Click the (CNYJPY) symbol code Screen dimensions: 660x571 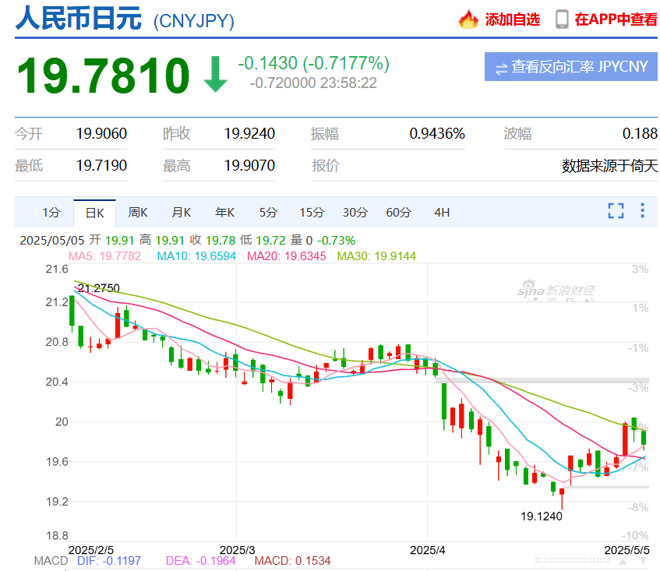pyautogui.click(x=193, y=21)
